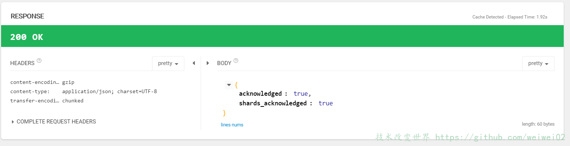Toggle lines nums display

232,125
